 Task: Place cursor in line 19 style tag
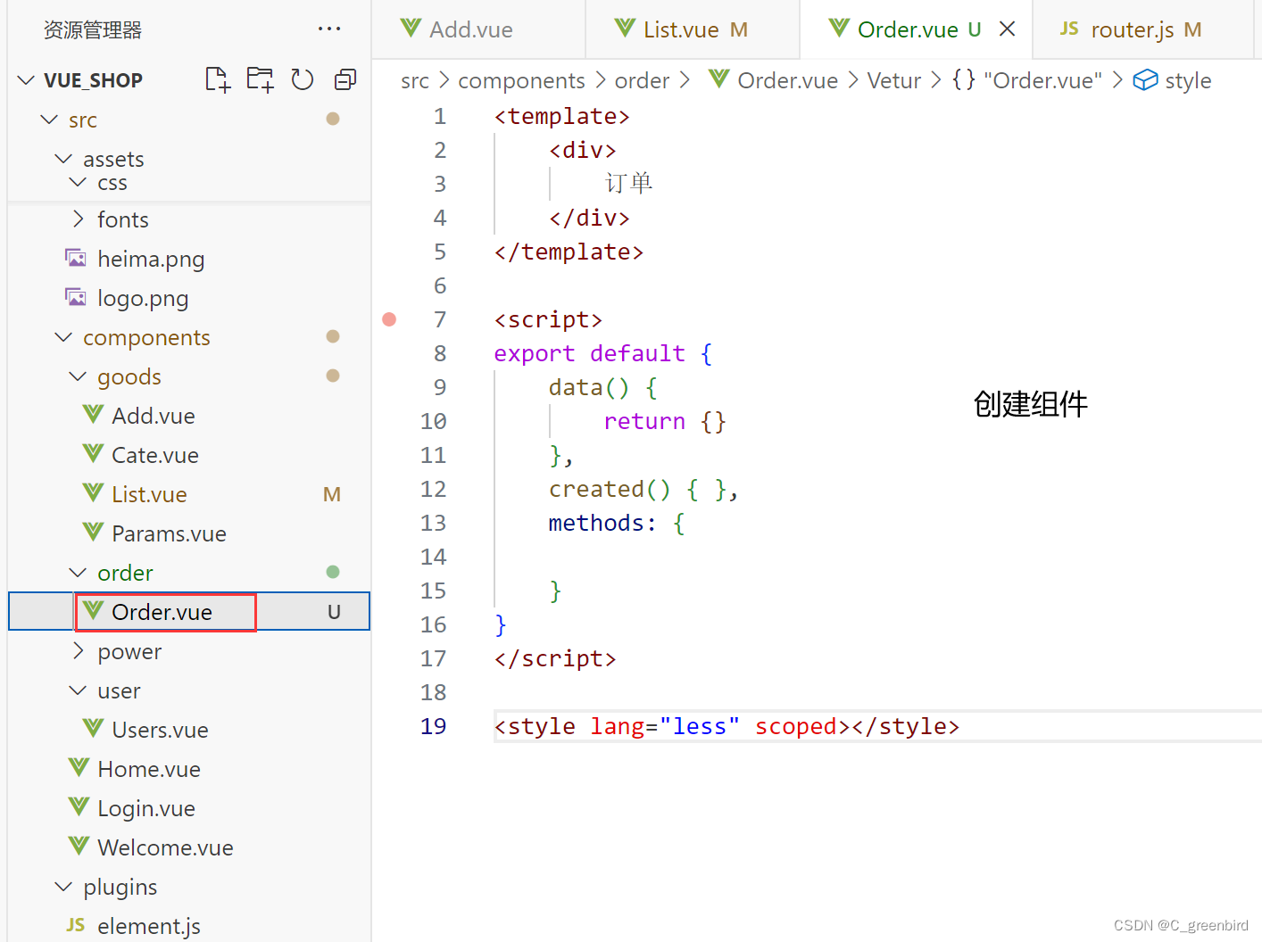[726, 726]
